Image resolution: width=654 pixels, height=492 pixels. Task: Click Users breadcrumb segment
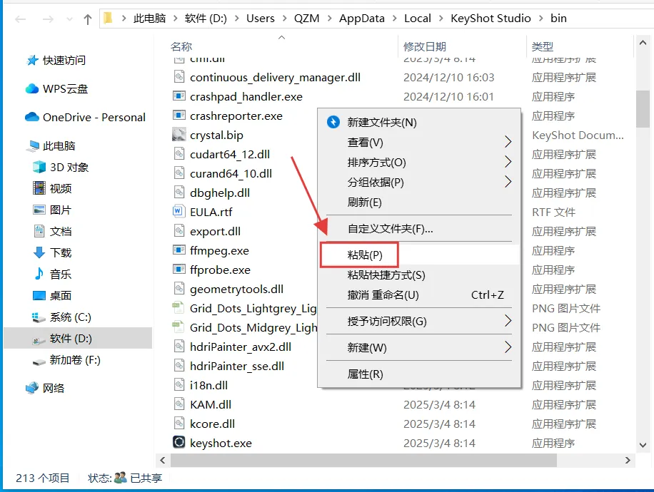click(261, 19)
